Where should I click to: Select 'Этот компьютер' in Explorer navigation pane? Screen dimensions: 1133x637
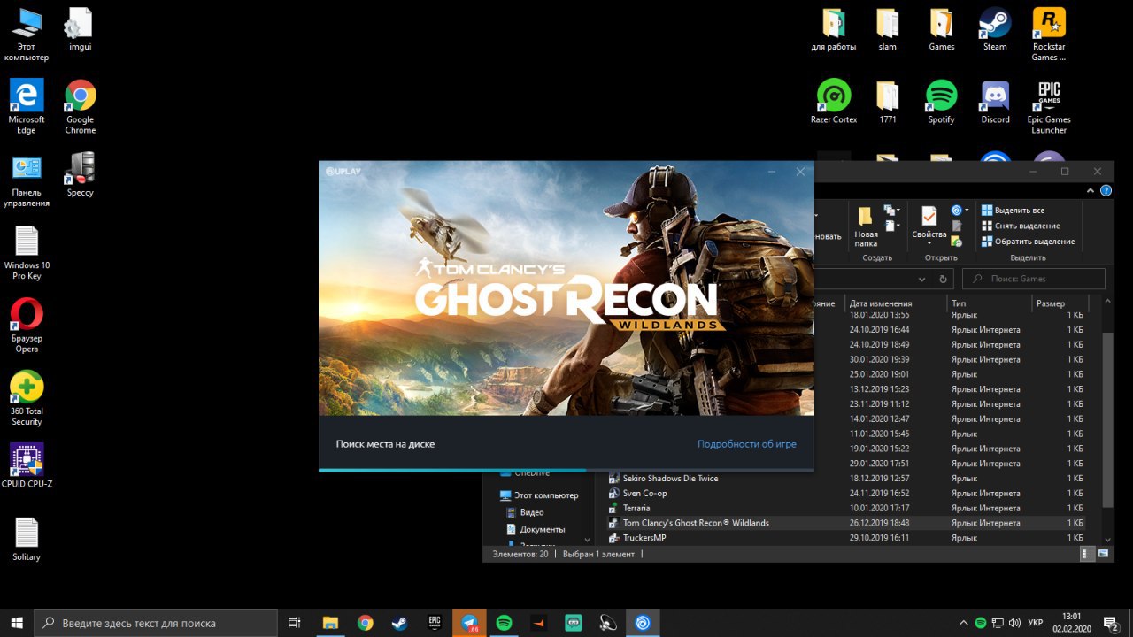pos(539,495)
